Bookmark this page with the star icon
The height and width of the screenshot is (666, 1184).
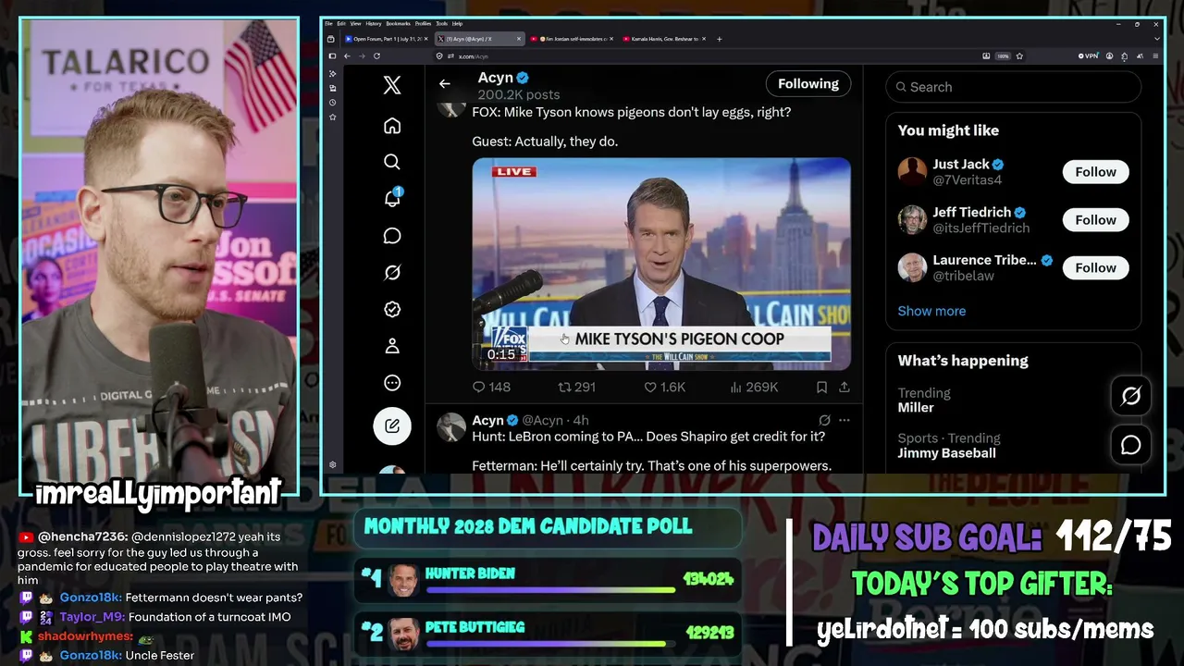pyautogui.click(x=1019, y=56)
